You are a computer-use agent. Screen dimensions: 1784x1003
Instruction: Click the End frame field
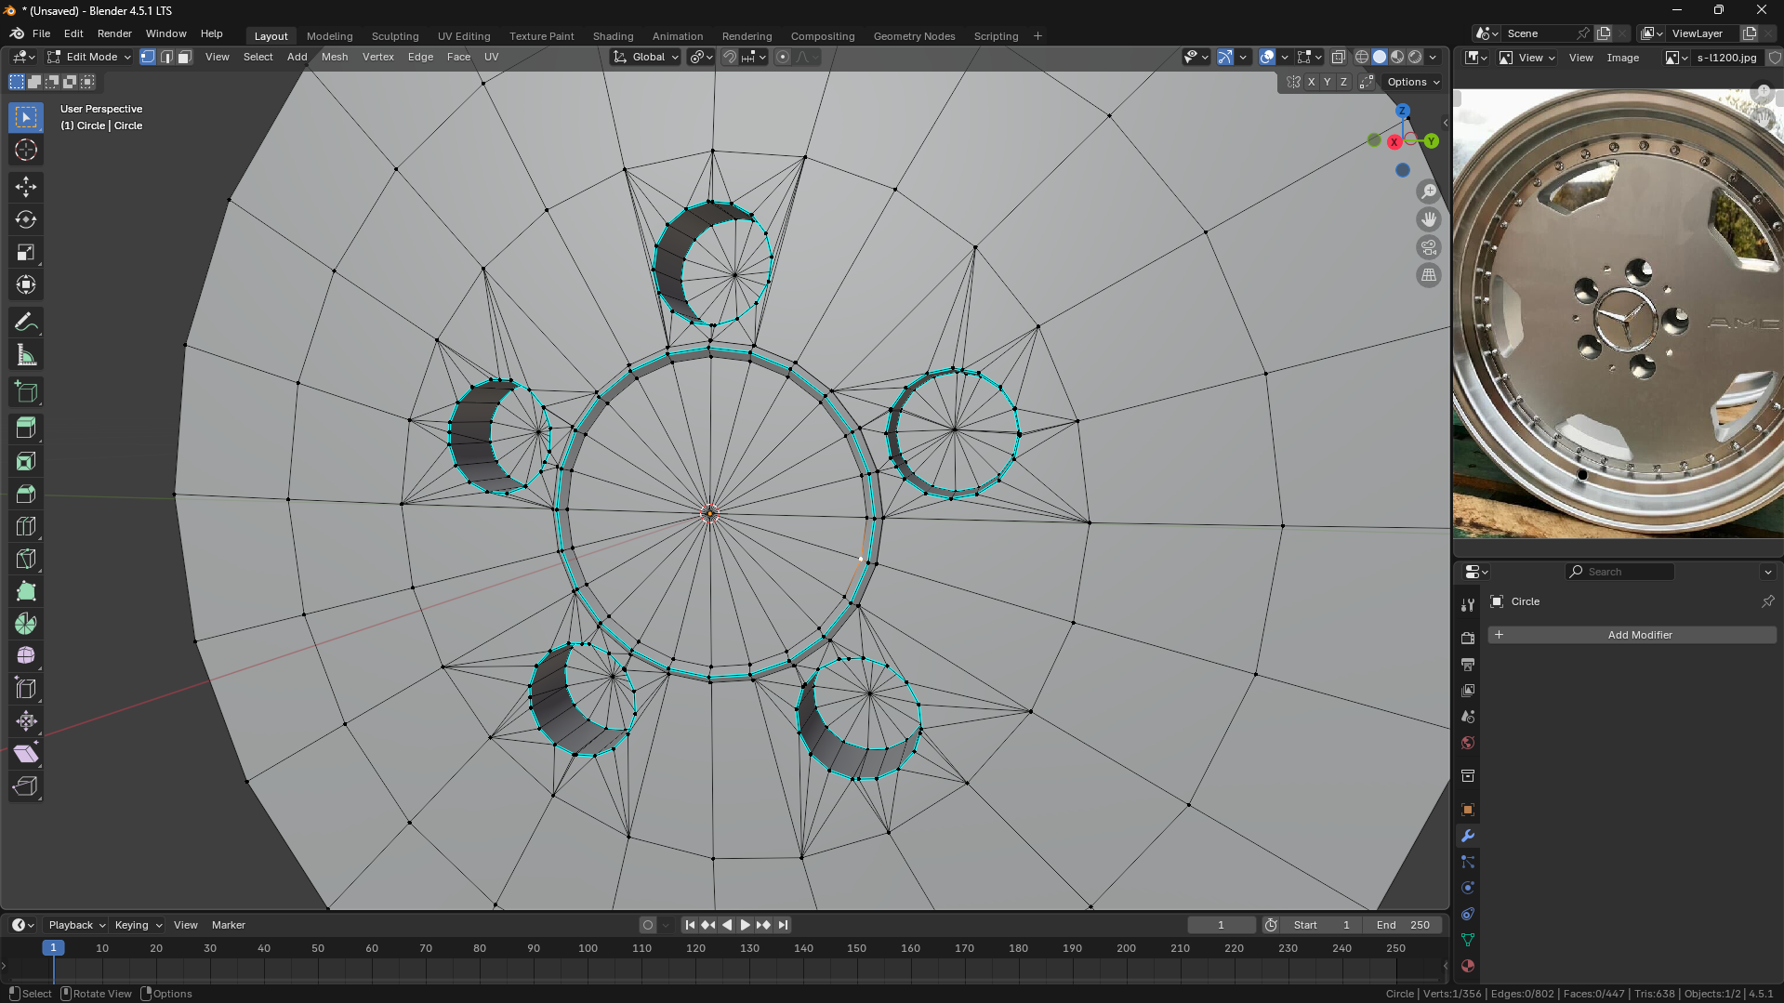click(x=1403, y=925)
